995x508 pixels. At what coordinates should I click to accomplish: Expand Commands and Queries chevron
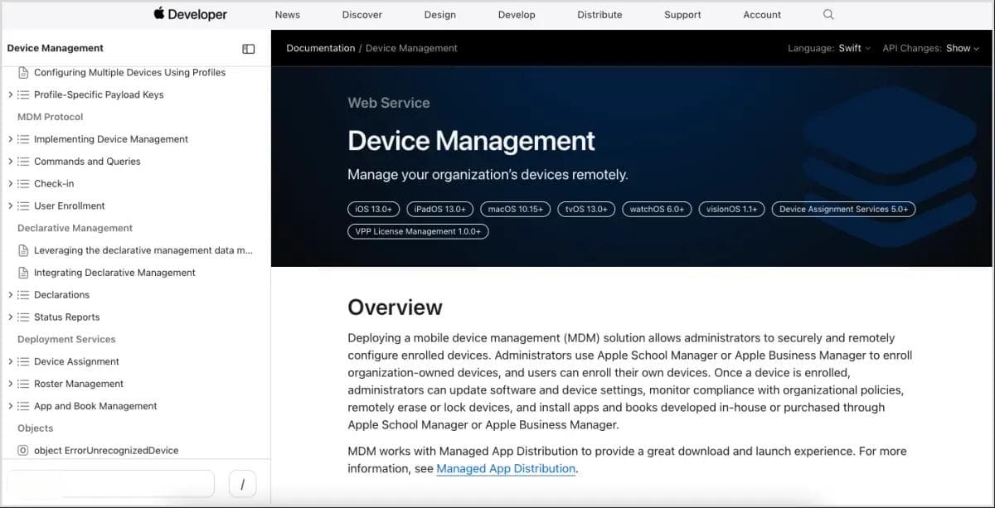tap(10, 162)
